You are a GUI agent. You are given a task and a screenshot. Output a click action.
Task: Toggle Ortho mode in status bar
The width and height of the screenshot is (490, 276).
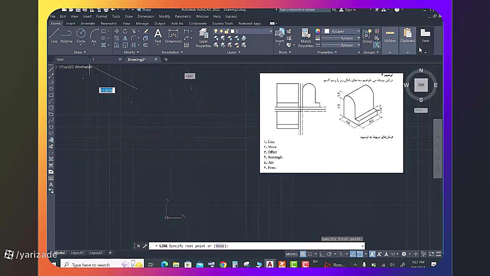click(x=322, y=254)
